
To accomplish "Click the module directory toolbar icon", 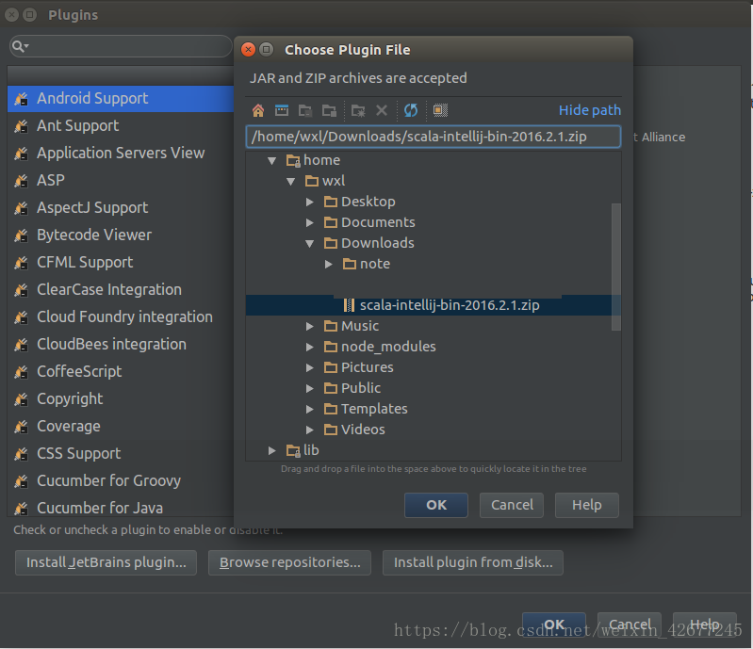I will click(x=329, y=111).
